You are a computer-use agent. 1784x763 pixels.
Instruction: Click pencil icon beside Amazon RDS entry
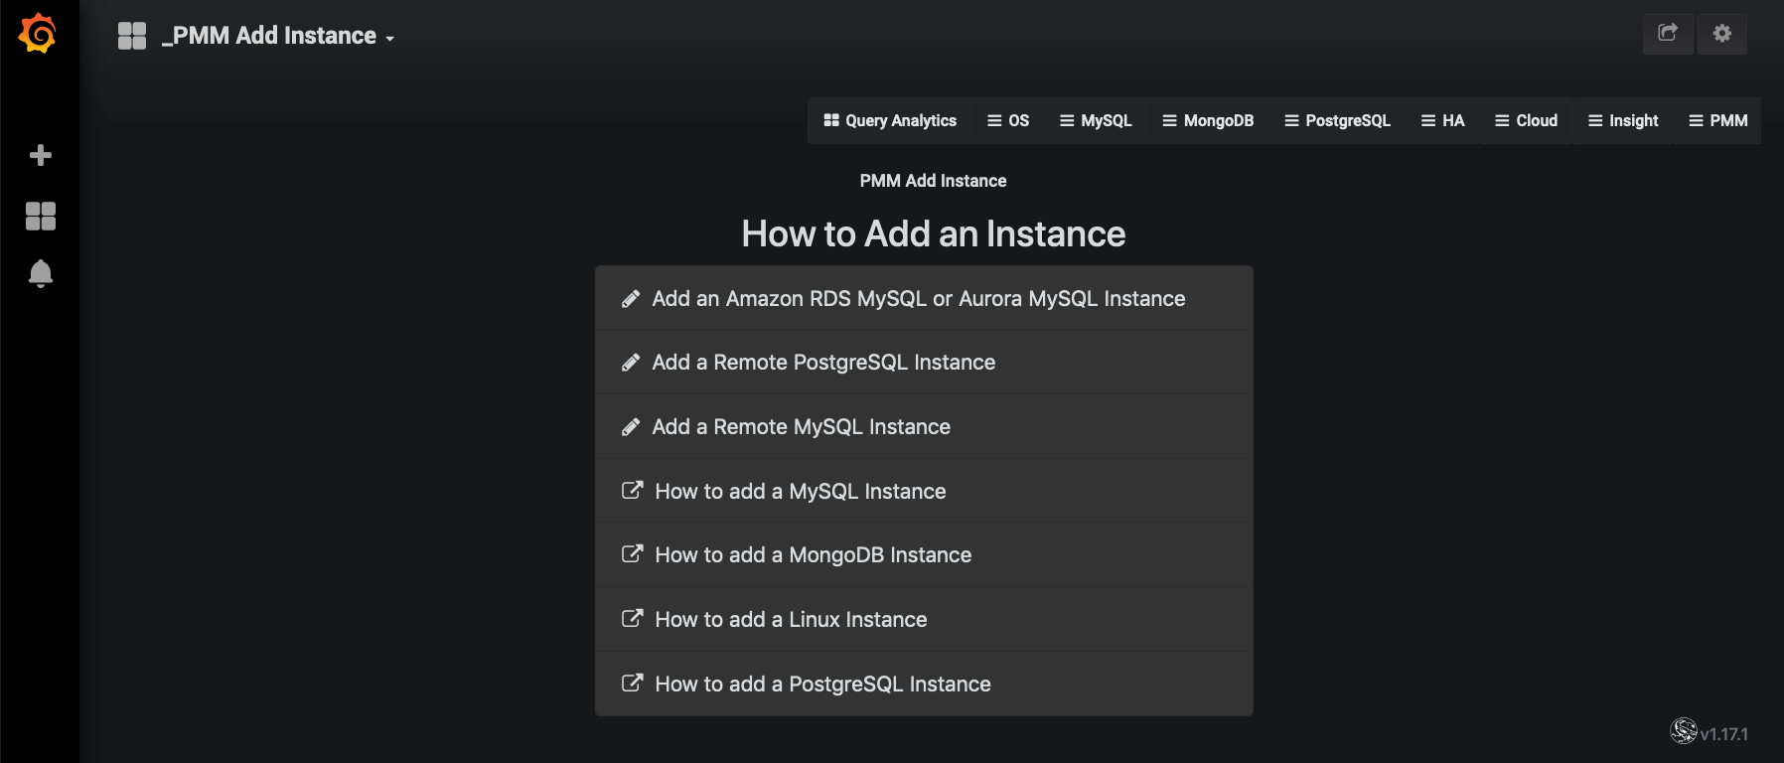point(631,299)
